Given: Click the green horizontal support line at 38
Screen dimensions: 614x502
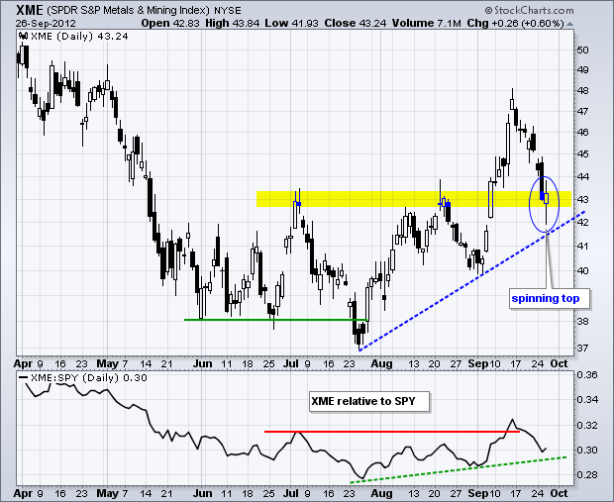Looking at the screenshot, I should coord(275,320).
